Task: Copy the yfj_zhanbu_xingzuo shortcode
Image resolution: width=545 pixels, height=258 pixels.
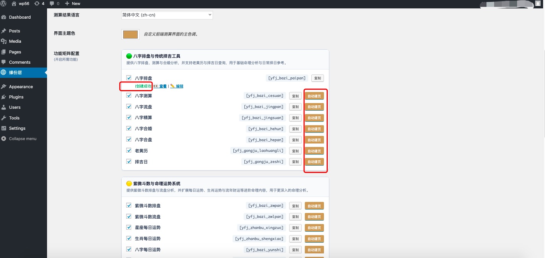Action: [x=295, y=228]
